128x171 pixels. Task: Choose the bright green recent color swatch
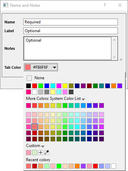pyautogui.click(x=59, y=166)
